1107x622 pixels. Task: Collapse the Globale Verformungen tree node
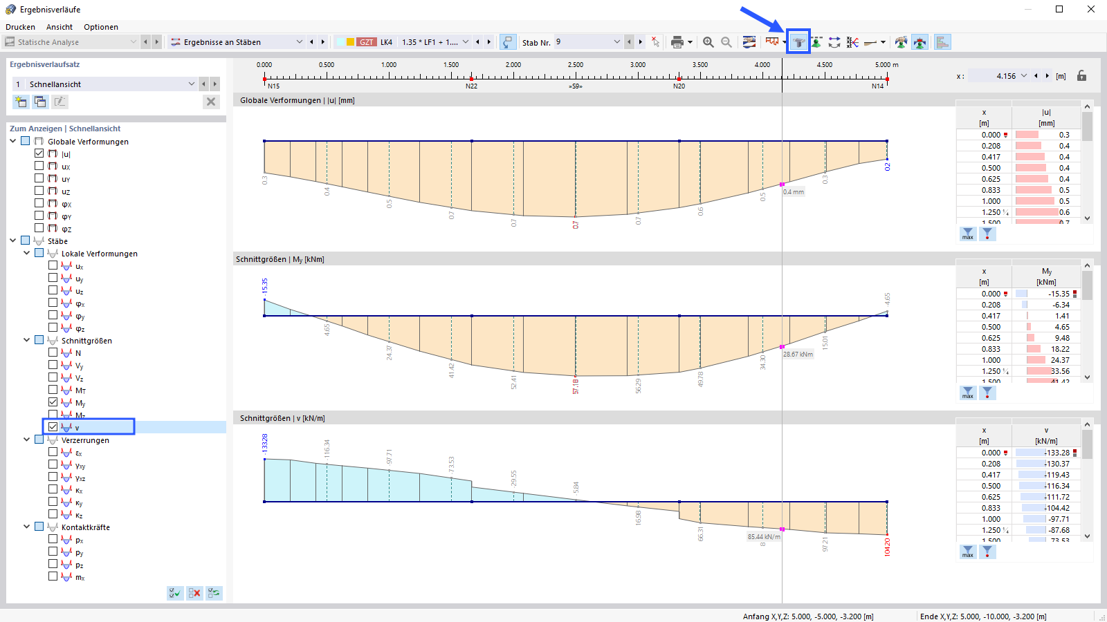tap(13, 141)
